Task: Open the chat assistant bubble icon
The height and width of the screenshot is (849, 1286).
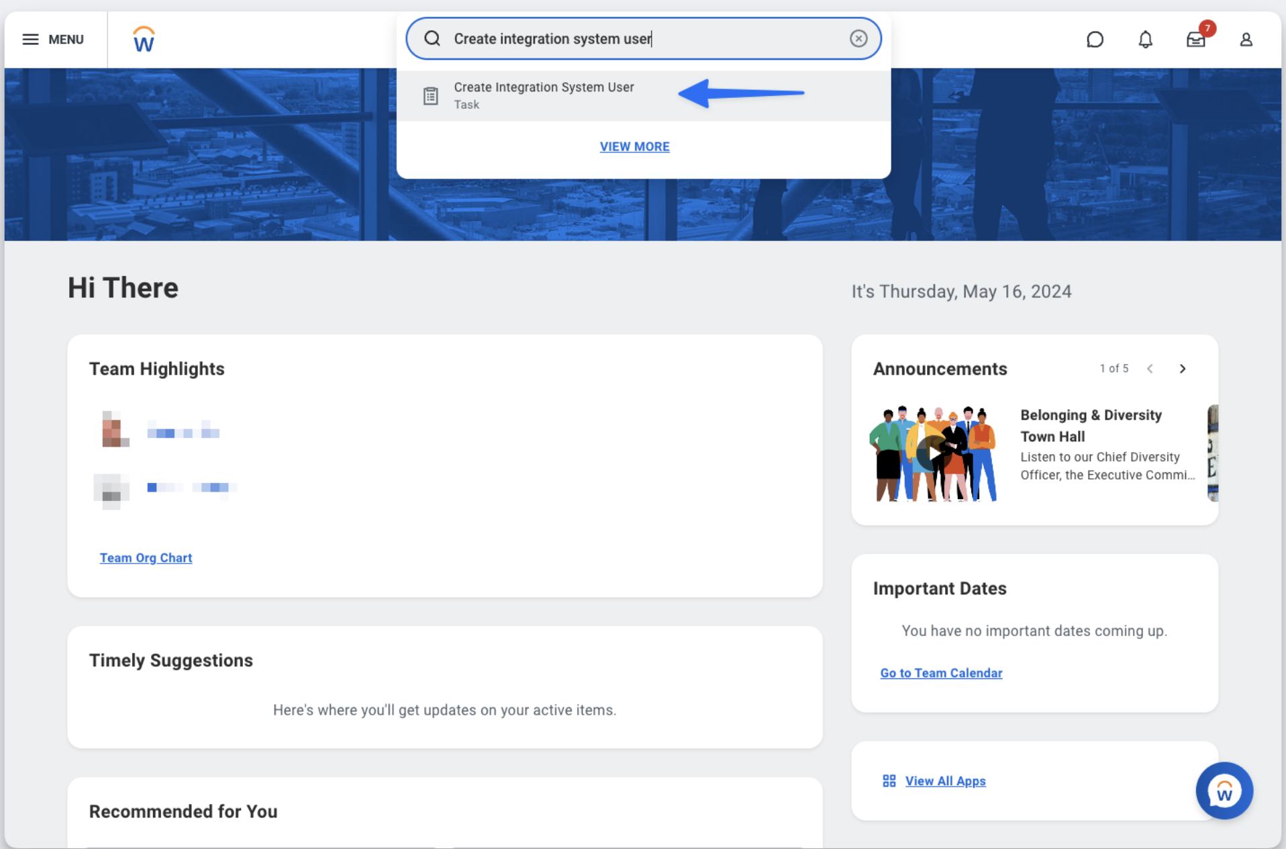Action: (1095, 40)
